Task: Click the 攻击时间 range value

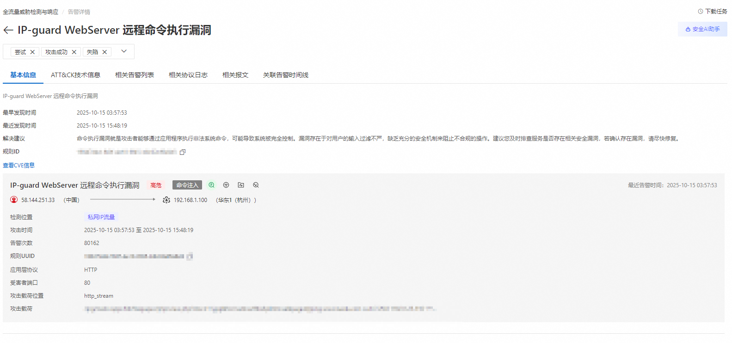Action: (139, 230)
